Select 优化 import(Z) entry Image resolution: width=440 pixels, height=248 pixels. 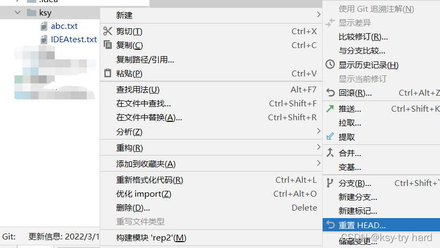(211, 193)
